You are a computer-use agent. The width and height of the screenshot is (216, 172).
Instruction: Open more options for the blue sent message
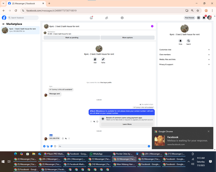pos(91,122)
